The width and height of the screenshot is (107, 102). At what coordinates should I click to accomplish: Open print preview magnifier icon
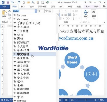[43, 3]
